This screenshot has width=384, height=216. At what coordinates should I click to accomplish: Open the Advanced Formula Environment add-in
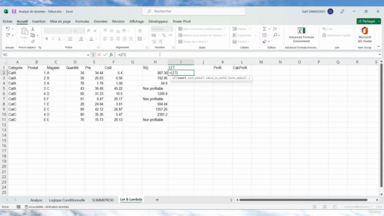(301, 35)
